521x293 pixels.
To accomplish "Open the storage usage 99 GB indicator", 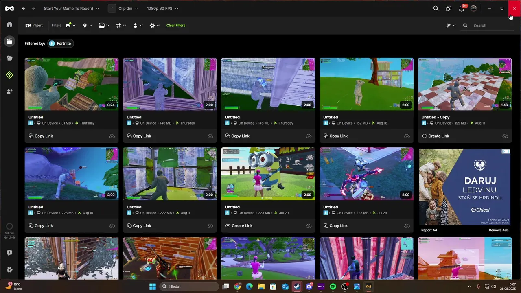I will (9, 230).
